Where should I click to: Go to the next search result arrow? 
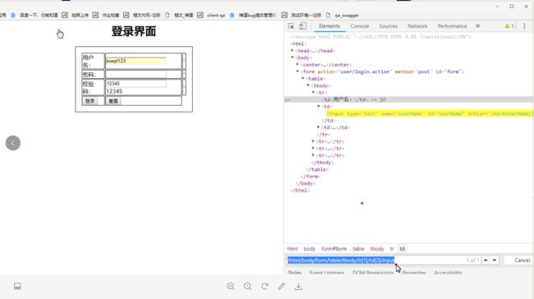coord(494,260)
